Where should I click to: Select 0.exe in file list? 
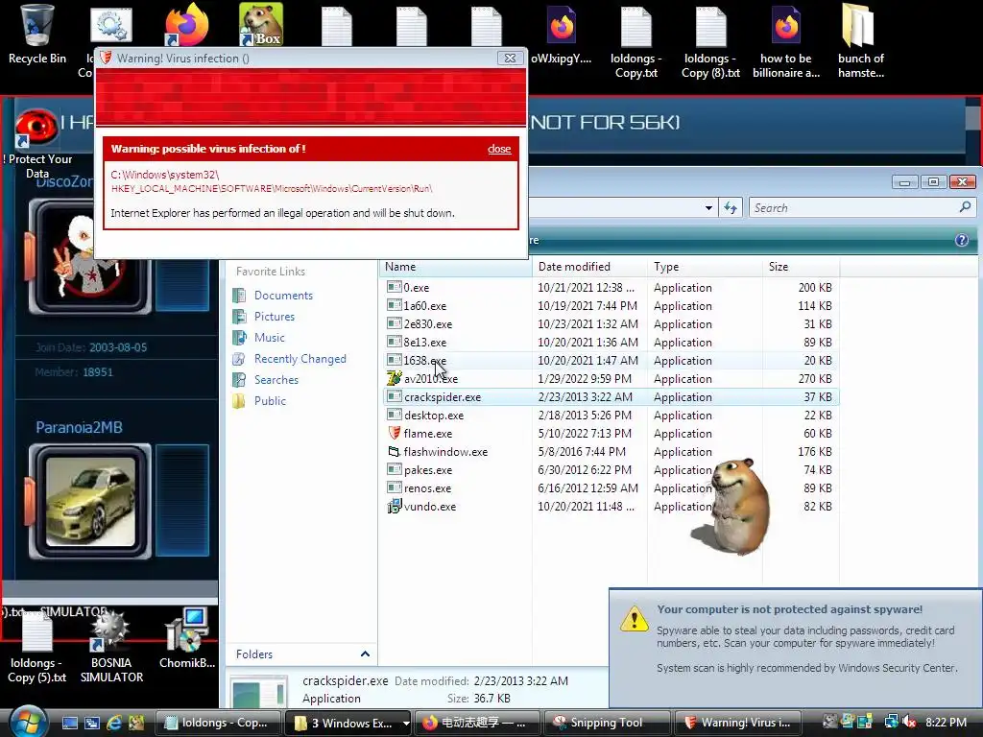(x=610, y=288)
